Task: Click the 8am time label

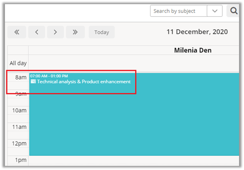Action: tap(21, 77)
